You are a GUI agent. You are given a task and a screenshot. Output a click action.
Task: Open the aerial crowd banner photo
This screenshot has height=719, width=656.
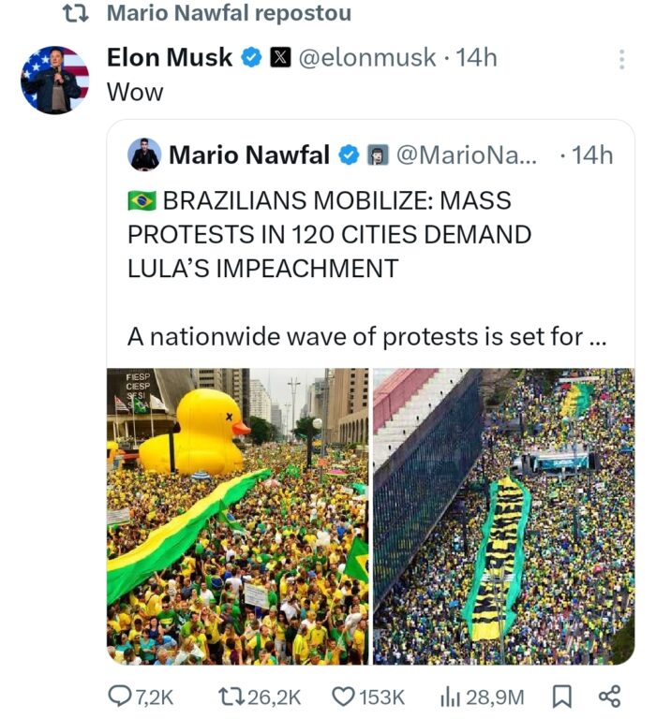click(x=504, y=516)
